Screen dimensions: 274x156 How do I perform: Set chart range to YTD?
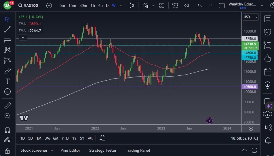tap(65, 138)
